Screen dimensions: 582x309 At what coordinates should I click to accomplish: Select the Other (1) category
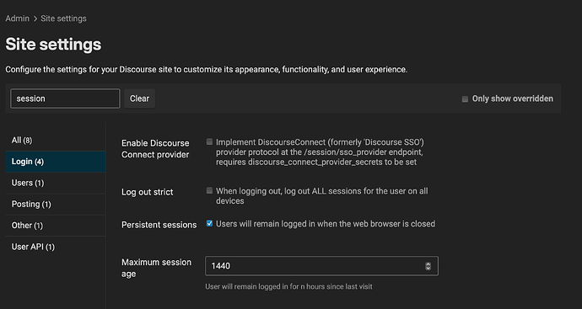(x=56, y=226)
